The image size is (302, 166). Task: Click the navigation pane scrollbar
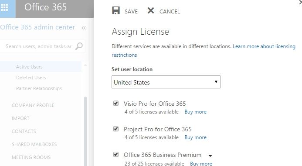85,131
